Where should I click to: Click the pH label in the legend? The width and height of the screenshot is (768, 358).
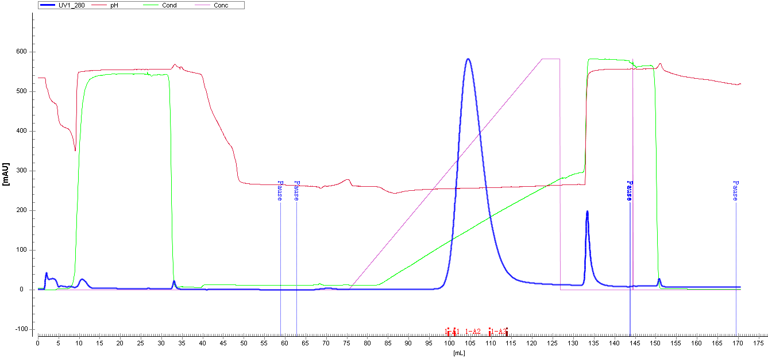[x=114, y=5]
